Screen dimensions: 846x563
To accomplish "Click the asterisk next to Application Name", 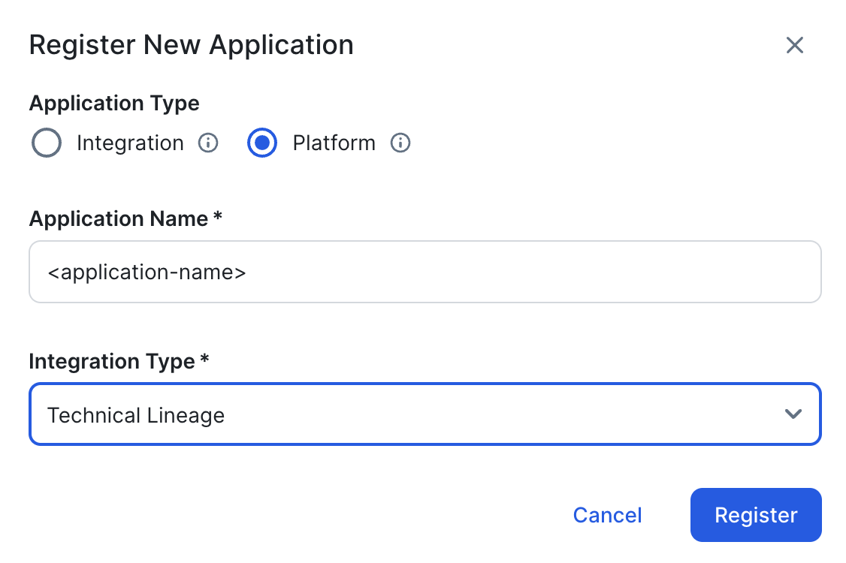I will pos(218,218).
